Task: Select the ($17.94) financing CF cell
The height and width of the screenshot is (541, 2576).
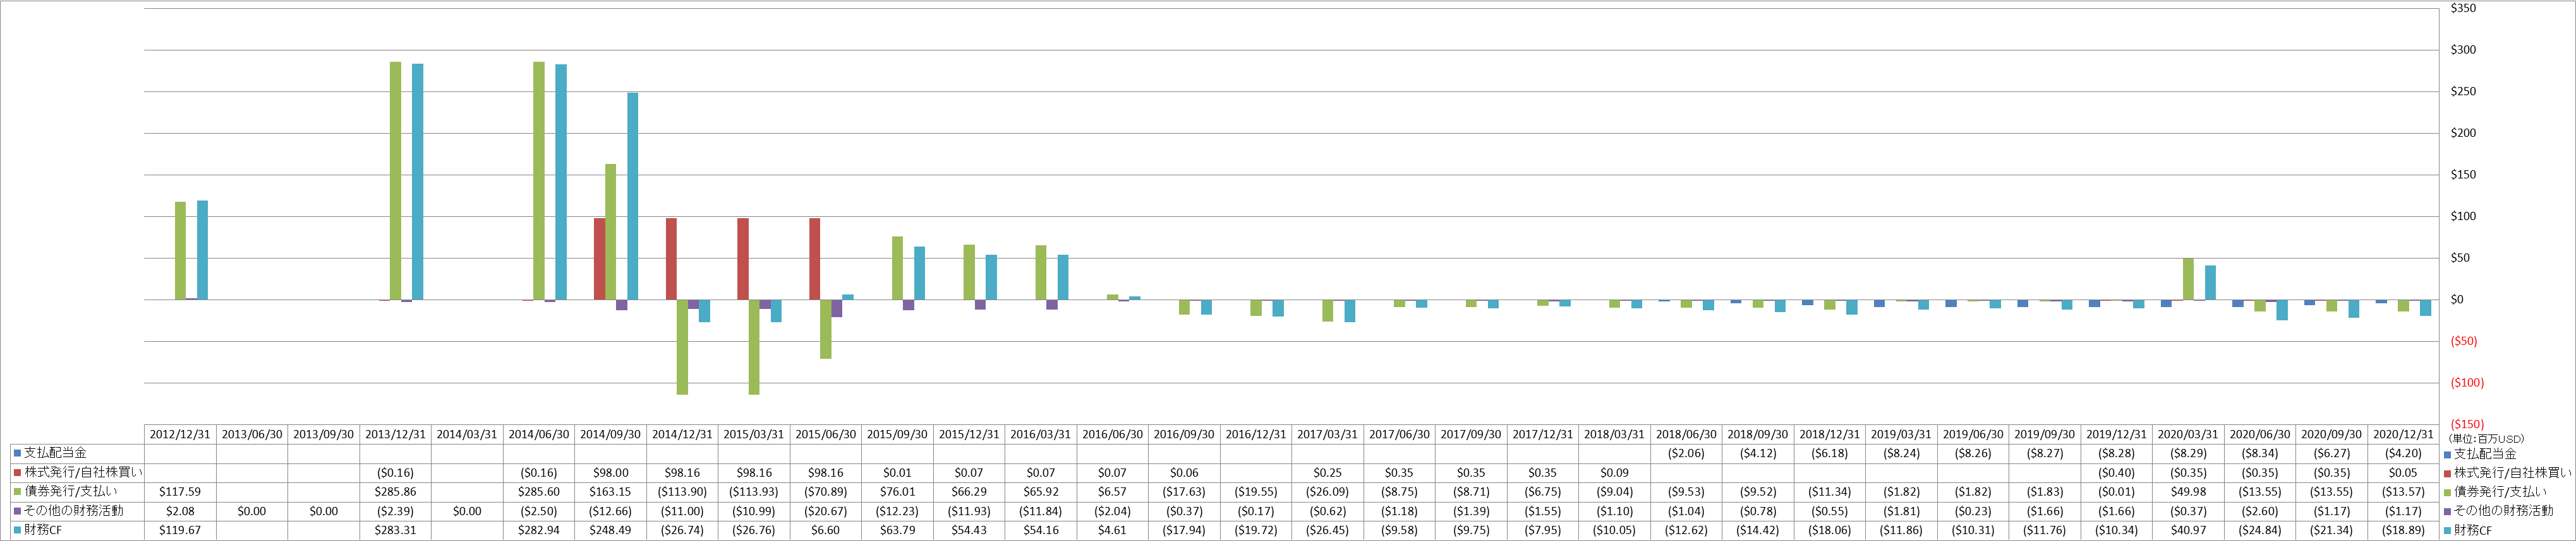Action: (x=1184, y=530)
